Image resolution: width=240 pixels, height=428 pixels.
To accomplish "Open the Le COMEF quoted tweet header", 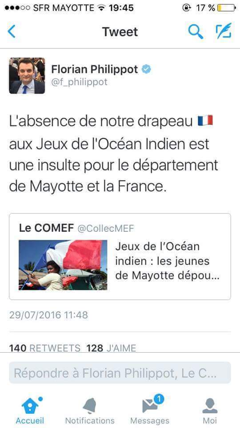I will coord(77,228).
